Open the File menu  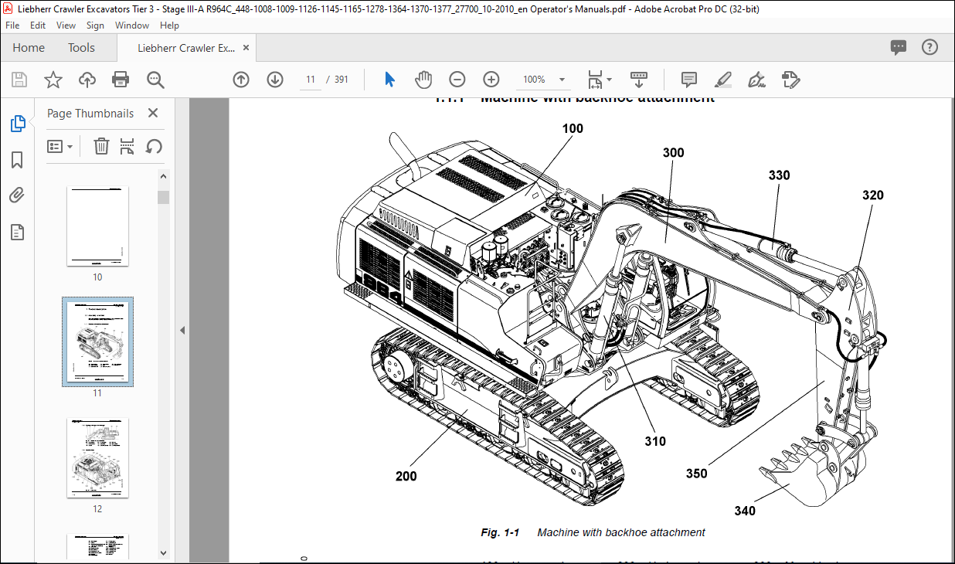click(x=12, y=25)
